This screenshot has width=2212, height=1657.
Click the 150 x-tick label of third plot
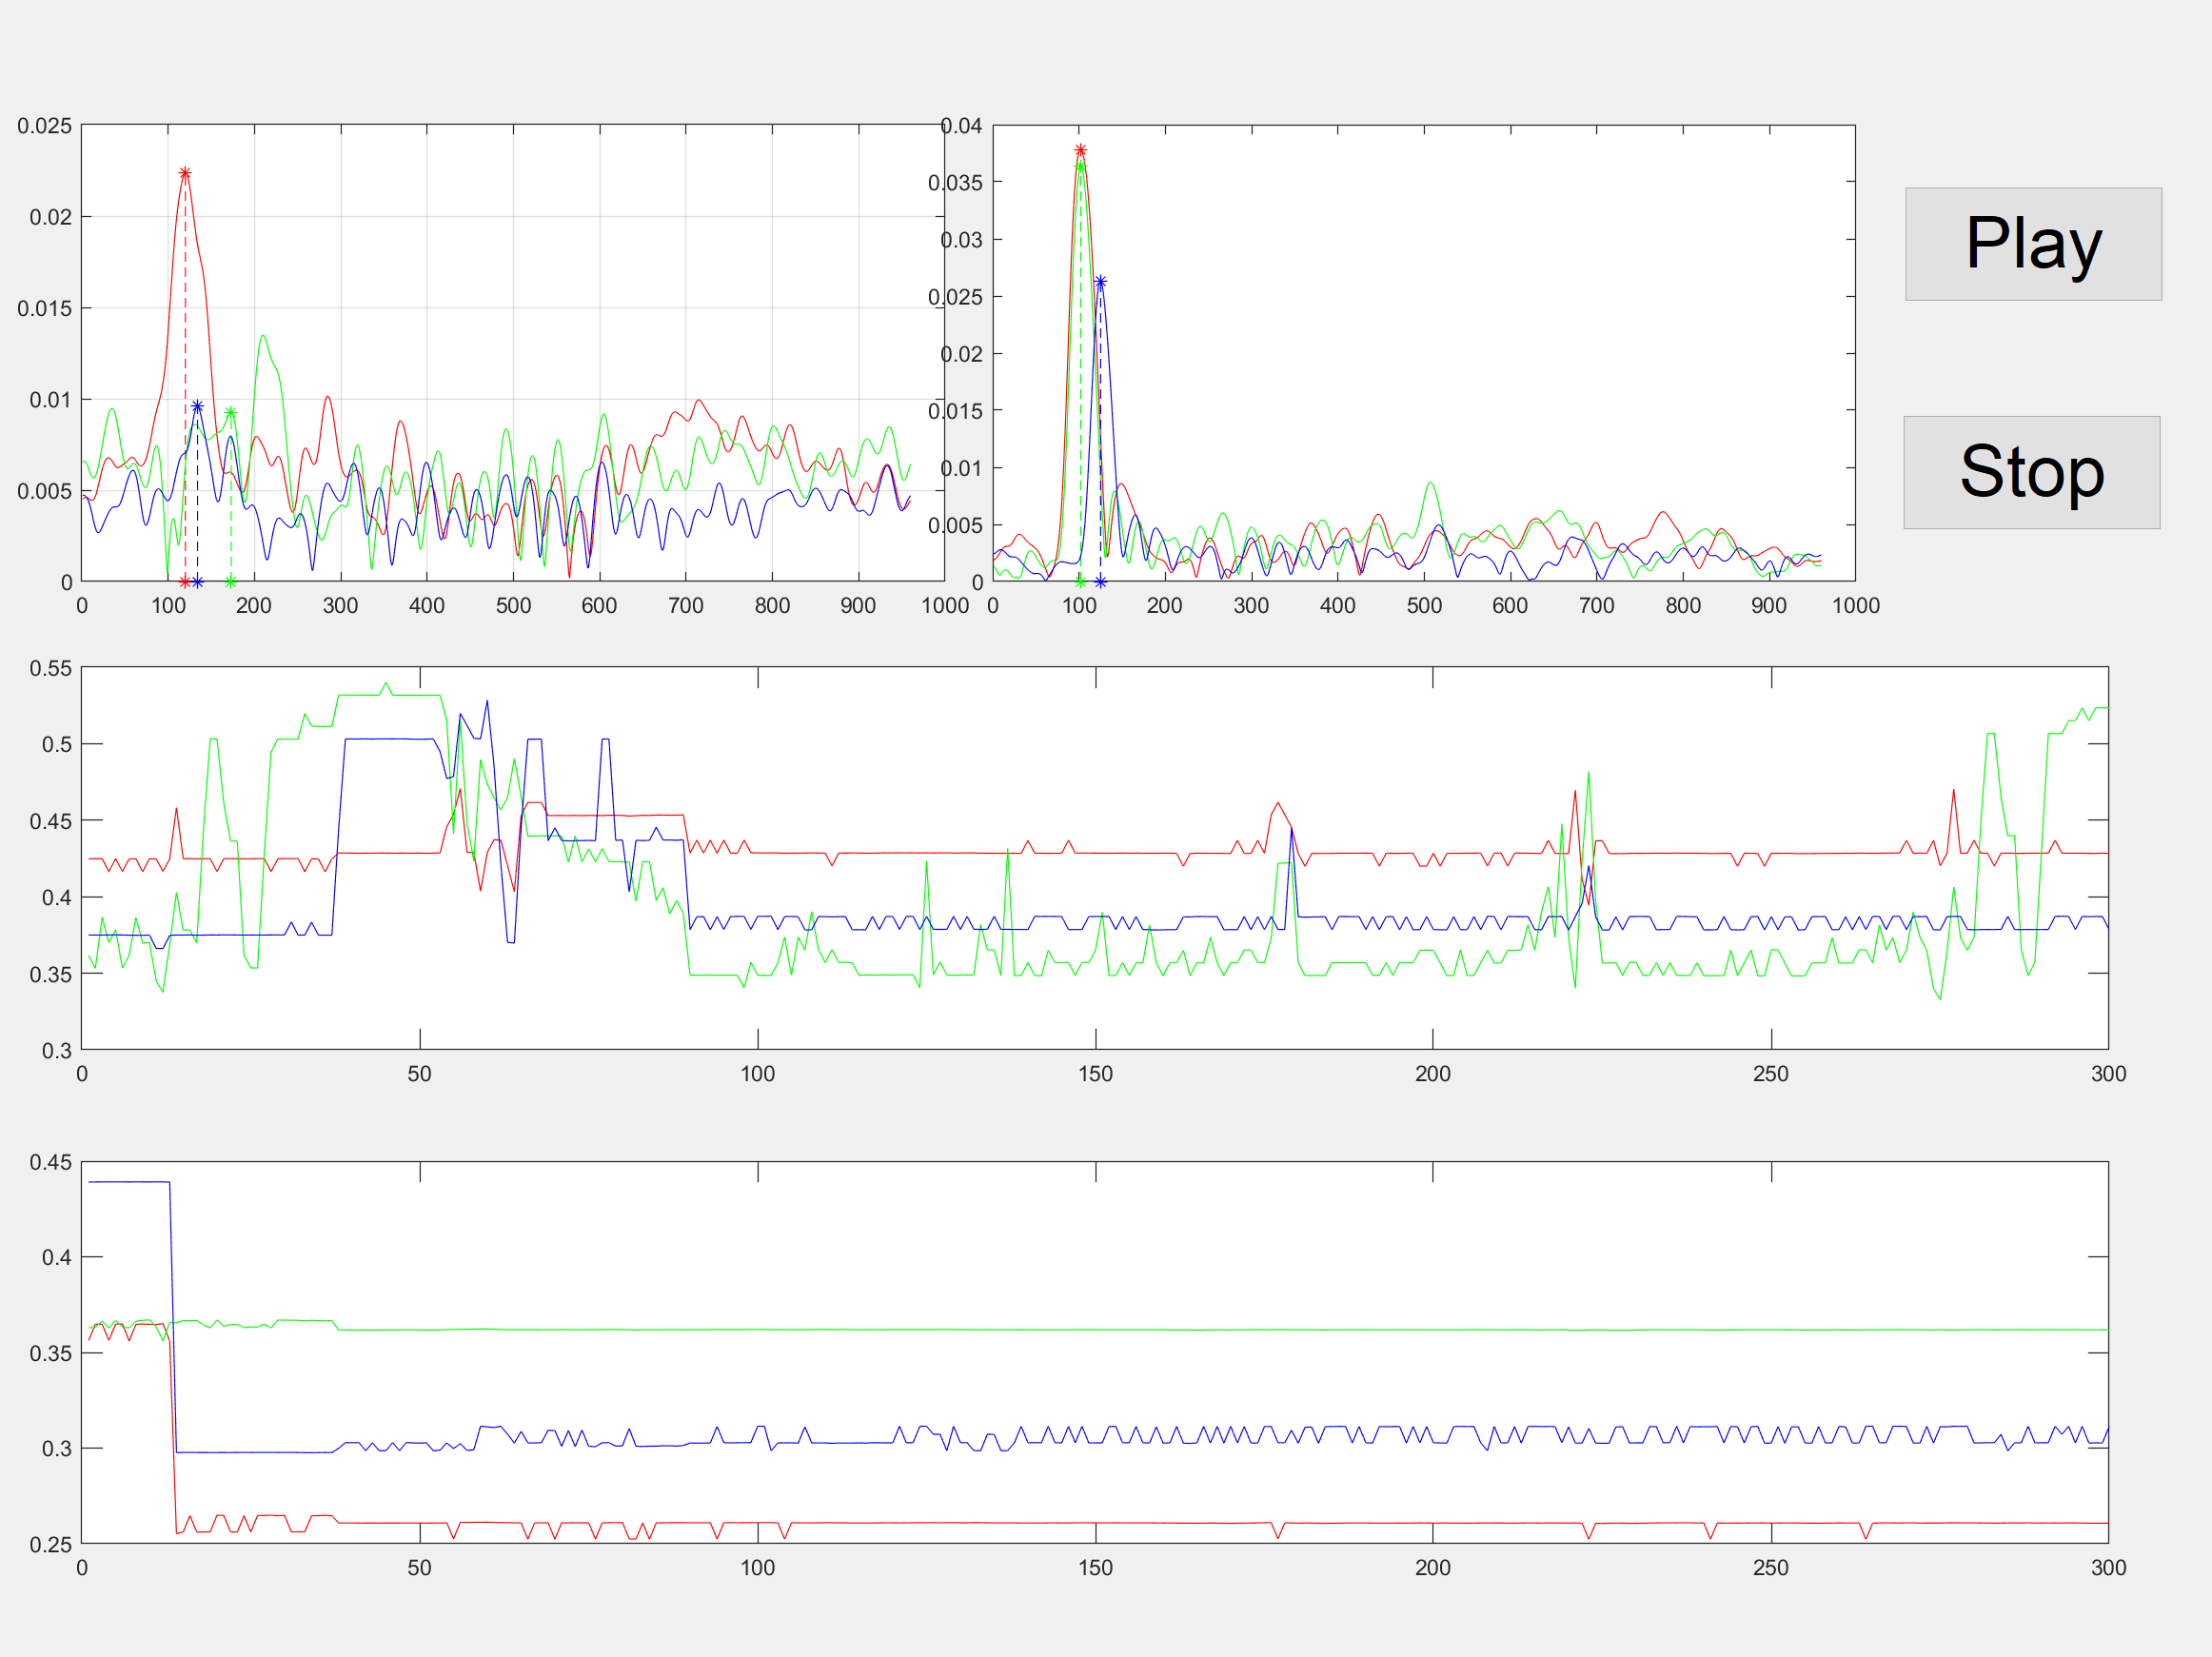(1095, 1074)
